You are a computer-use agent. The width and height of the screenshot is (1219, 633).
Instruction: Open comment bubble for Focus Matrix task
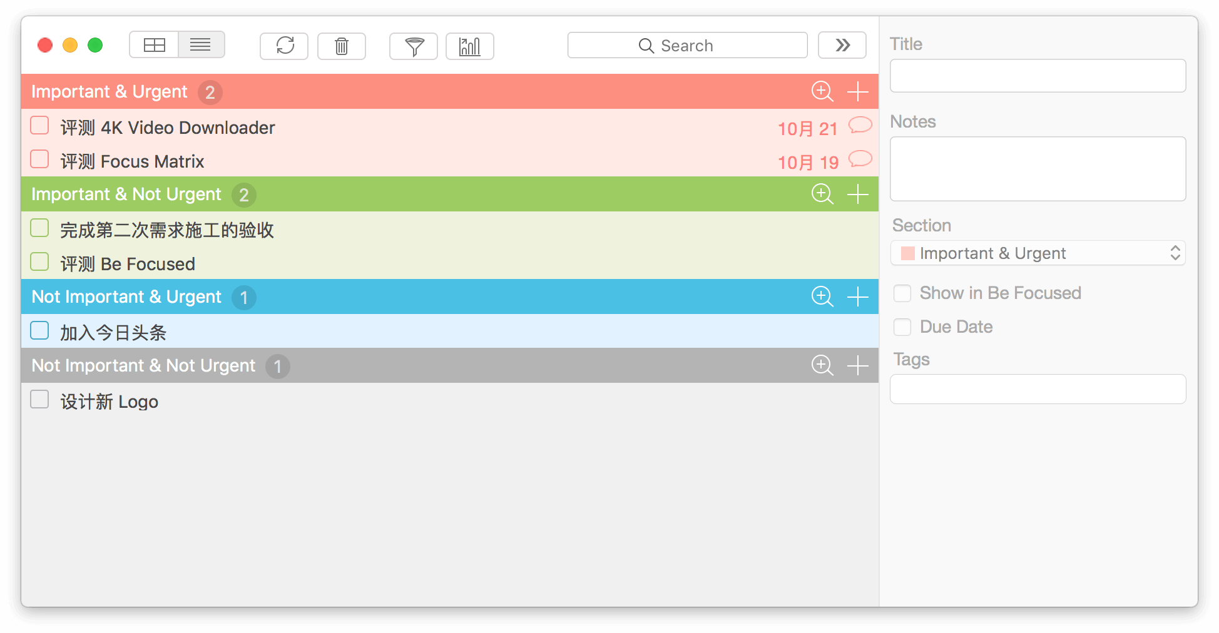(860, 160)
